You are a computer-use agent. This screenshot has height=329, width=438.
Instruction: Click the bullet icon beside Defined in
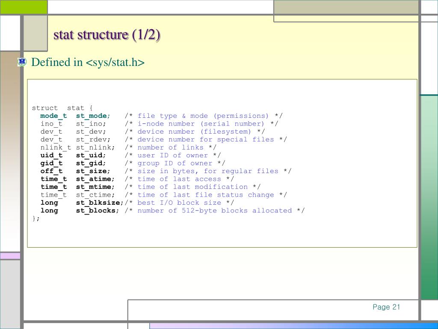22,62
